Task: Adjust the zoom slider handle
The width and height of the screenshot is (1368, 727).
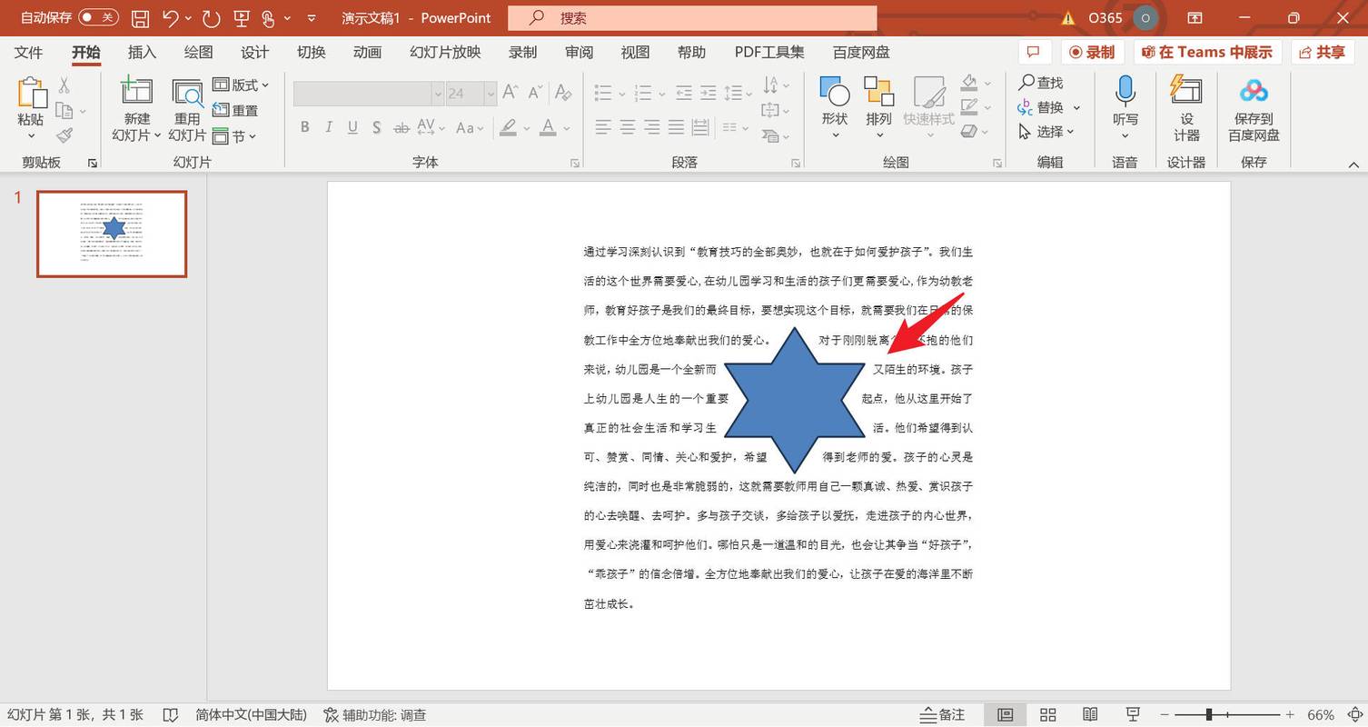Action: pyautogui.click(x=1209, y=715)
